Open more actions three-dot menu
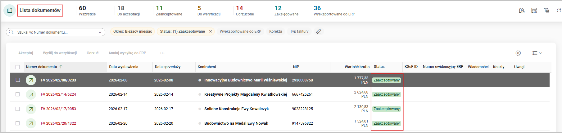The image size is (562, 133). (x=162, y=53)
